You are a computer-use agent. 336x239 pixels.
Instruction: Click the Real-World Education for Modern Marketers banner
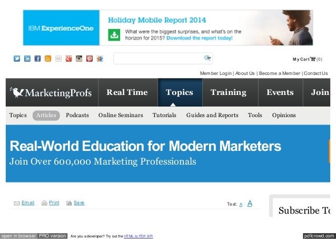click(145, 146)
